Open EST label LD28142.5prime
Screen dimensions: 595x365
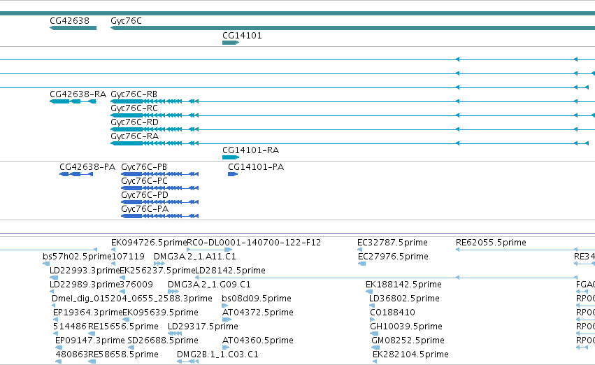[230, 271]
